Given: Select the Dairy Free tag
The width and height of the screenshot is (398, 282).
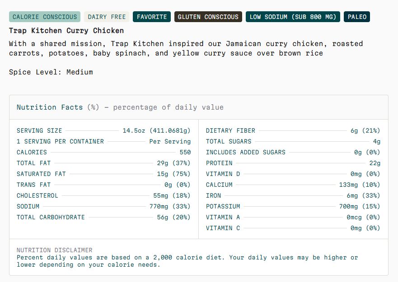Looking at the screenshot, I should coord(107,17).
